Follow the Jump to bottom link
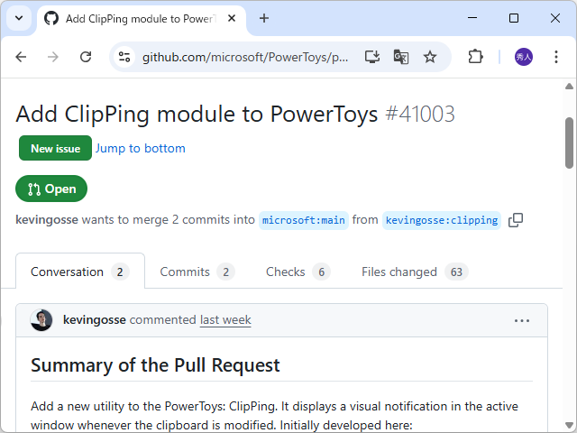577x433 pixels. [x=141, y=148]
